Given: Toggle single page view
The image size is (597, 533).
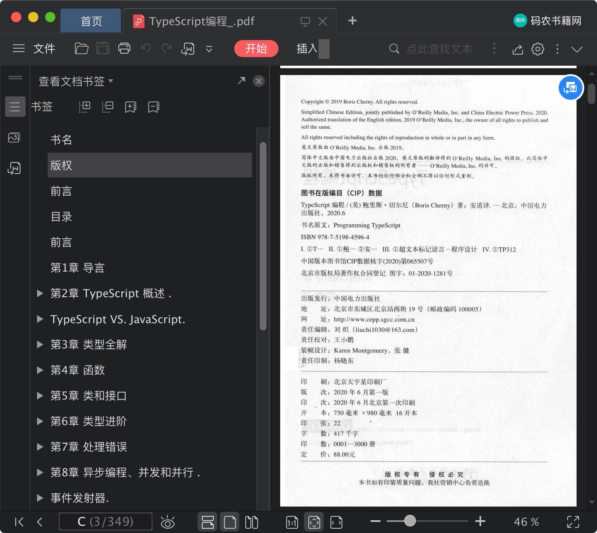Looking at the screenshot, I should [x=230, y=522].
